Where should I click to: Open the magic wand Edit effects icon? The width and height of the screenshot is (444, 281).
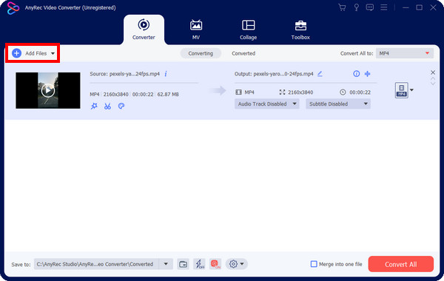[x=94, y=106]
